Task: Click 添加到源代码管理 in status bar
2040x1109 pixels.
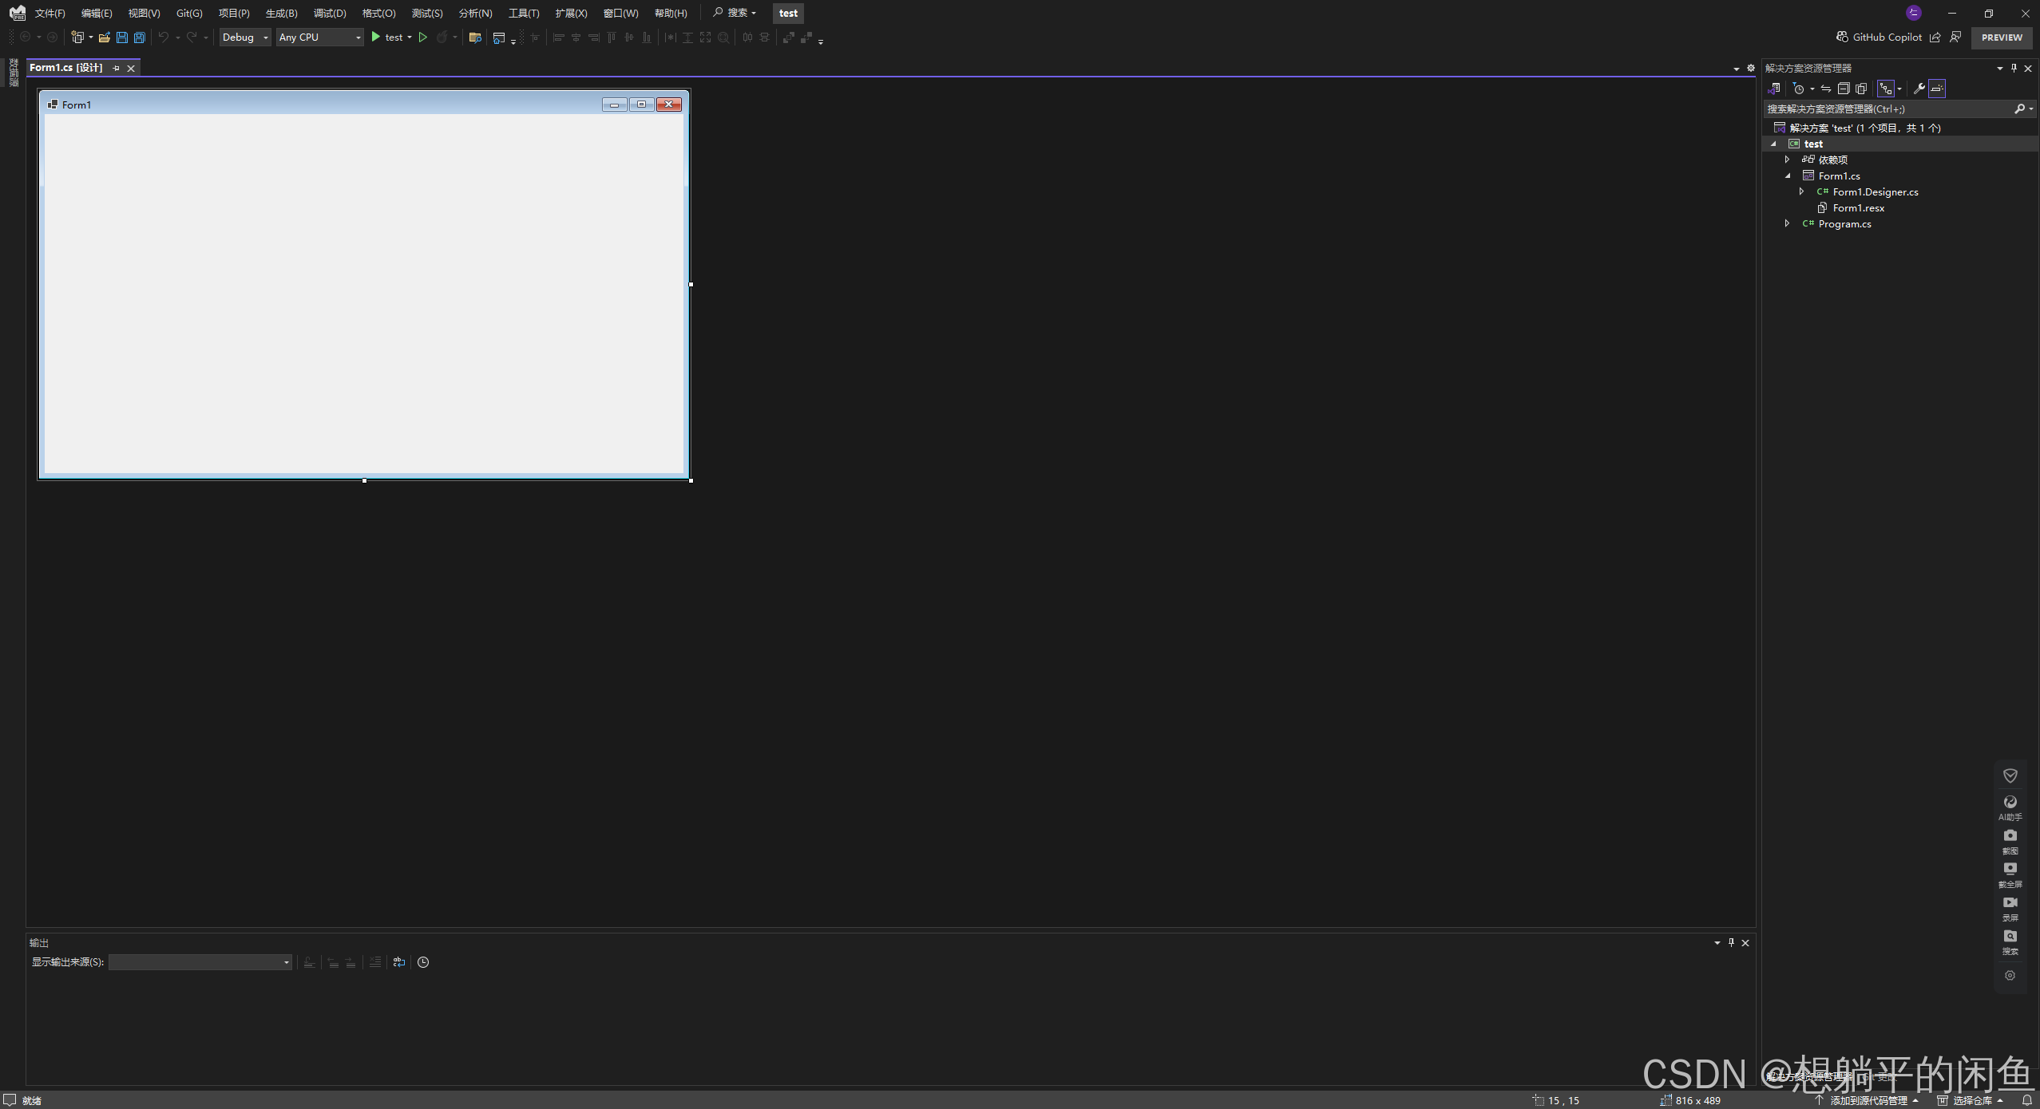Action: [1868, 1100]
